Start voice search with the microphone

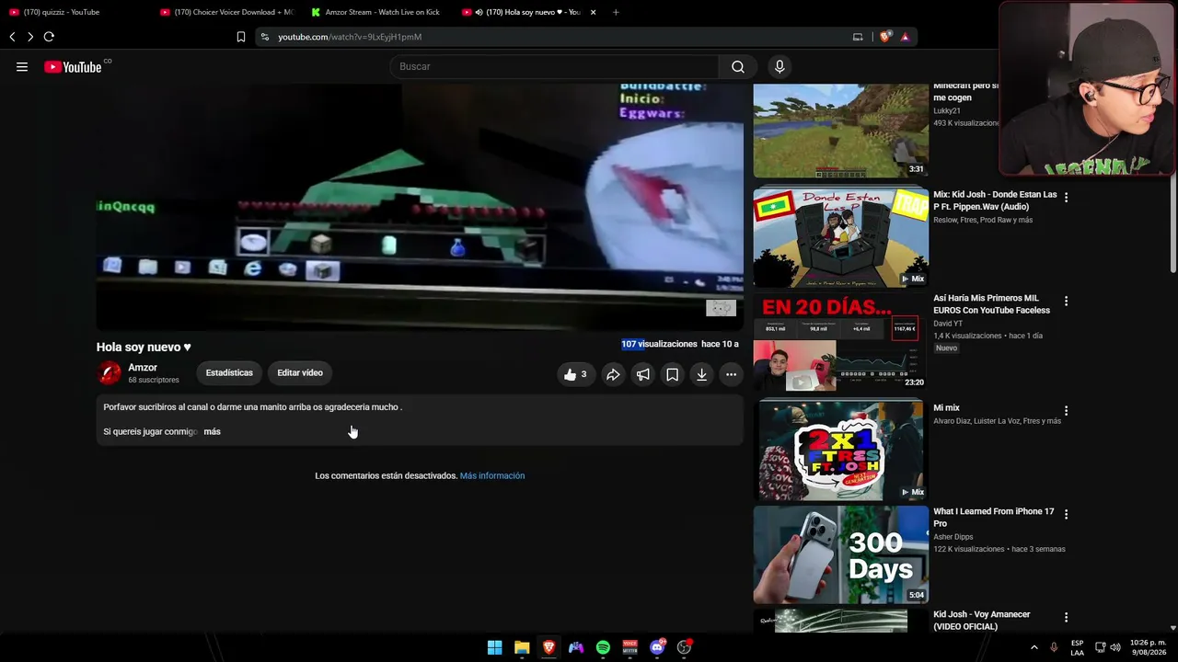click(x=780, y=66)
